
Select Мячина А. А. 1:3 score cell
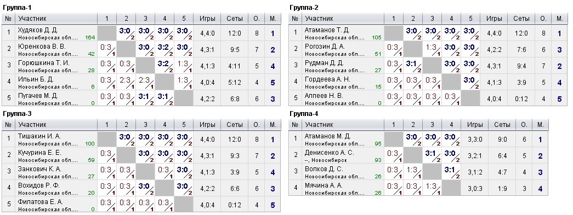(x=432, y=187)
